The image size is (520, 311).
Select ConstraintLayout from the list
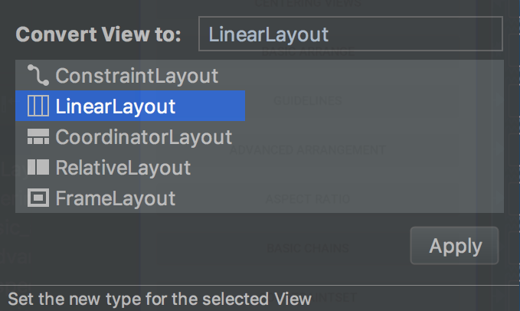[x=136, y=76]
